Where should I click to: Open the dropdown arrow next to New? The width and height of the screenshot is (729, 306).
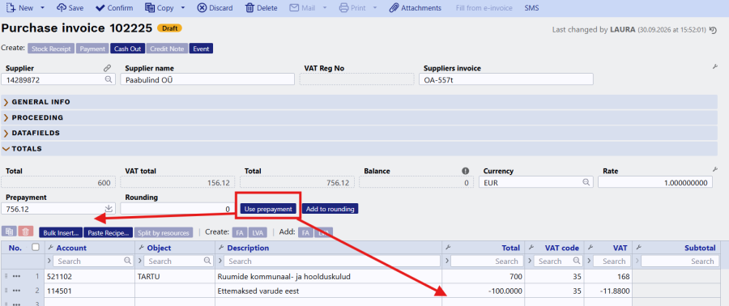42,8
